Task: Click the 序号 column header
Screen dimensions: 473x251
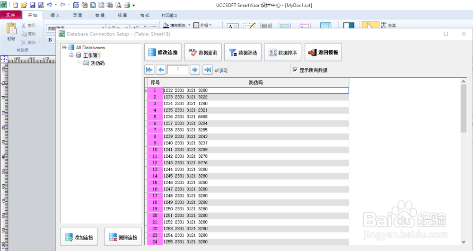Action: [155, 82]
